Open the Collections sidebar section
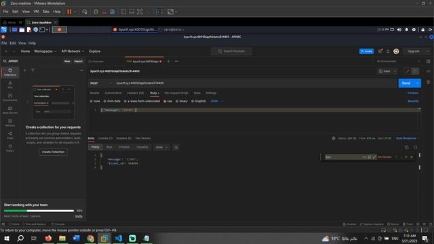Screen dimensions: 434x244 [10, 72]
